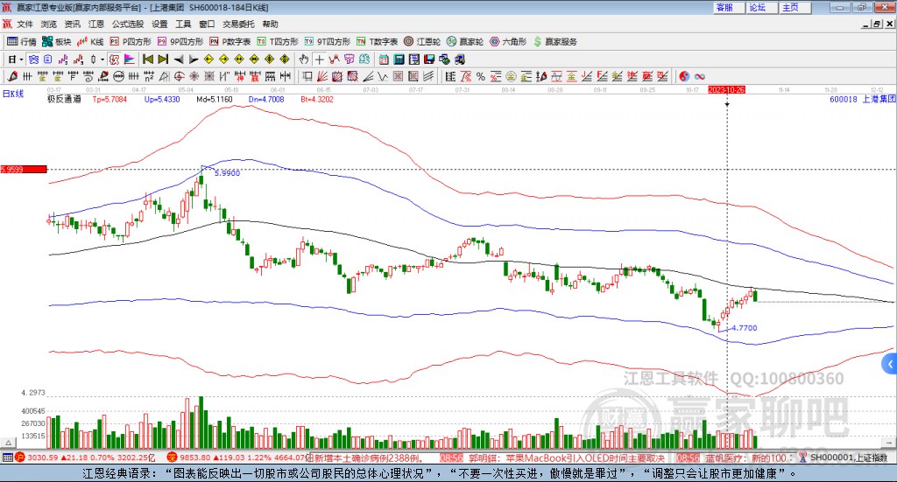
Task: Select the percent sign % tool
Action: (481, 76)
